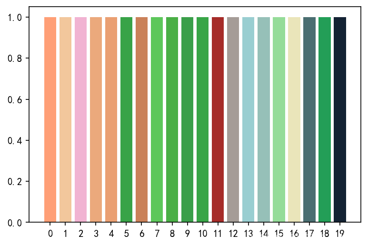
Task: Click the x-axis tick label 4
Action: pyautogui.click(x=111, y=234)
